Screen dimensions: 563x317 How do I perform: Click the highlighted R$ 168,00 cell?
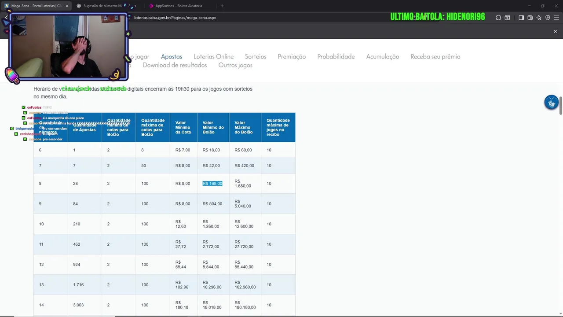(212, 184)
